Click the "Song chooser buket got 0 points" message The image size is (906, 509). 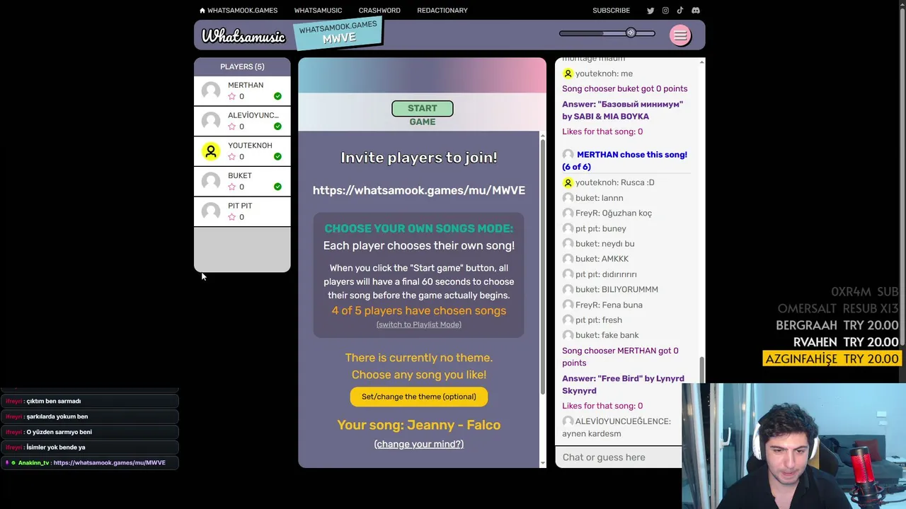pos(625,89)
